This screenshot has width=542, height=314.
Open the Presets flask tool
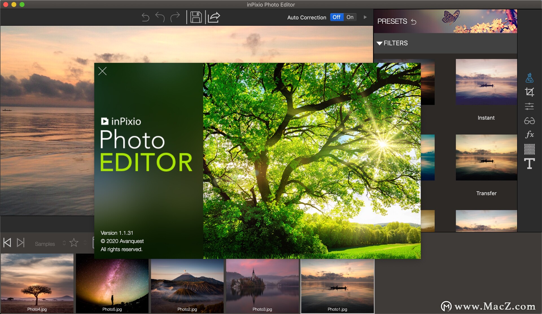coord(530,78)
